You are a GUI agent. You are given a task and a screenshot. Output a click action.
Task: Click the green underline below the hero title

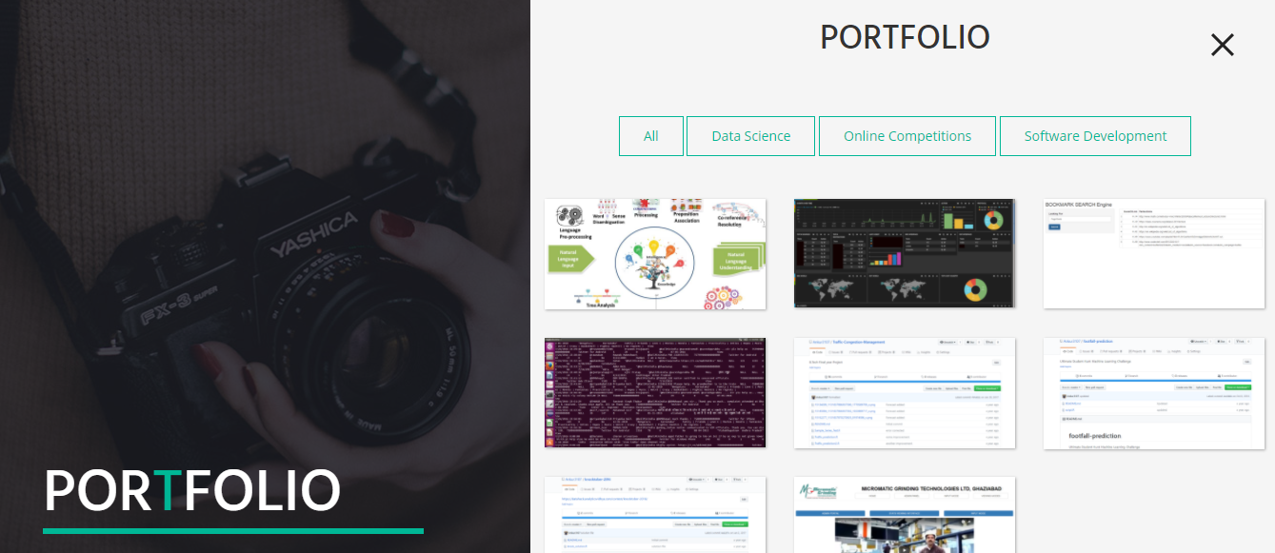tap(232, 528)
